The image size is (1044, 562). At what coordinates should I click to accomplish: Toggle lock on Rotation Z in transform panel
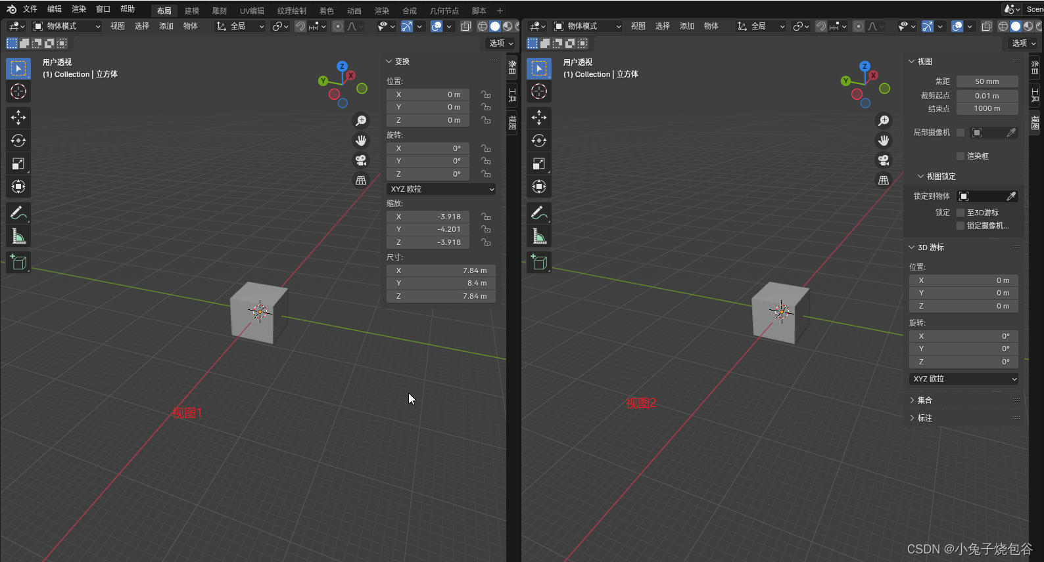pyautogui.click(x=486, y=174)
